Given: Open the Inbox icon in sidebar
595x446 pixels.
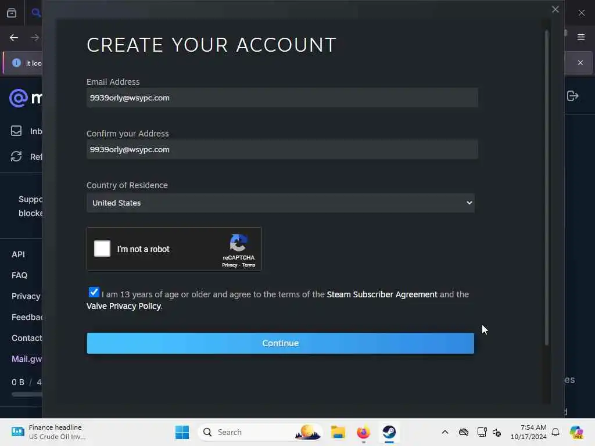Looking at the screenshot, I should click(16, 131).
